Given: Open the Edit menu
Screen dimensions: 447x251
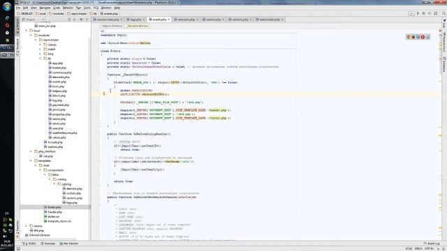Looking at the screenshot, I should click(x=26, y=8).
